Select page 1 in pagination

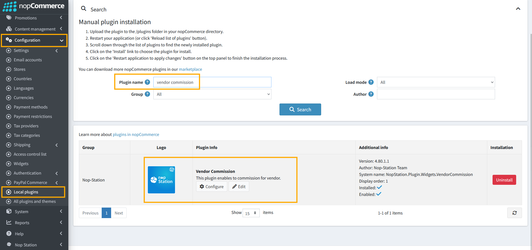(x=106, y=213)
